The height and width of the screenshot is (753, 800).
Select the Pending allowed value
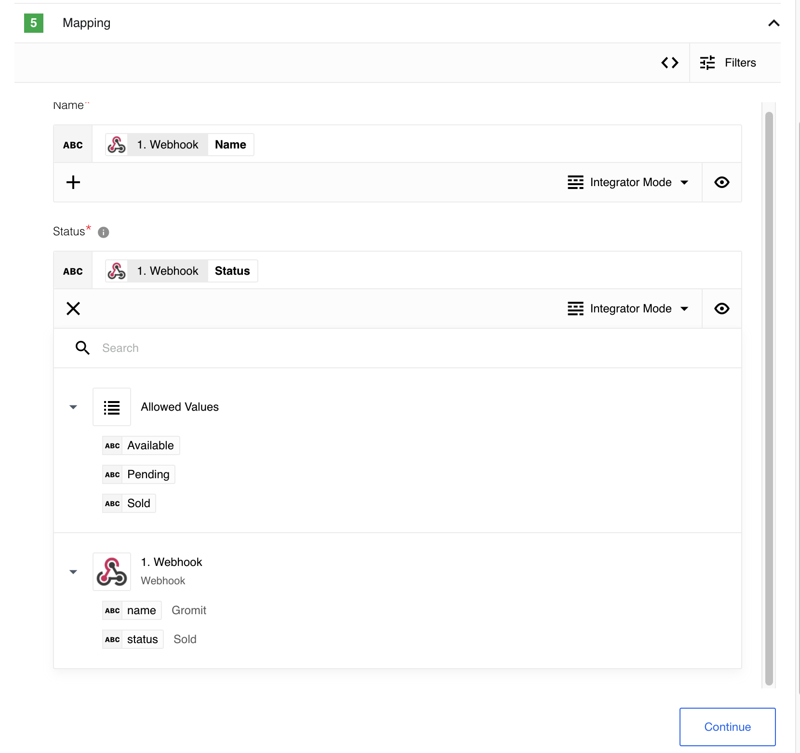click(x=139, y=474)
